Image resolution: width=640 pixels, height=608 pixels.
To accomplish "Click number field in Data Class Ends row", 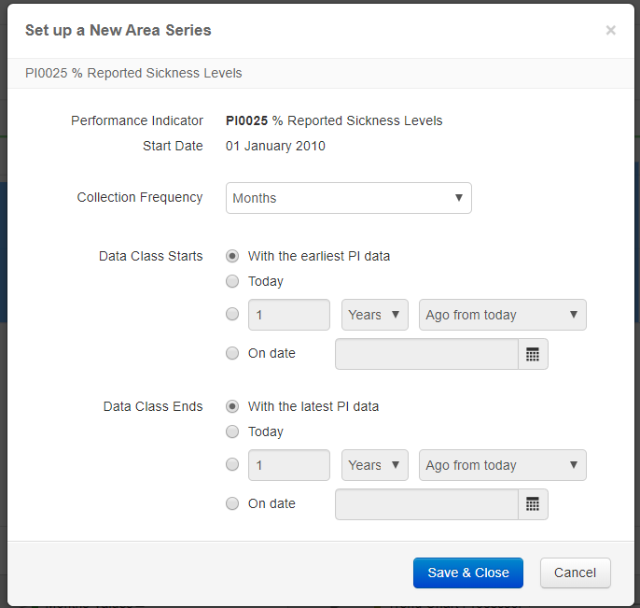I will [x=289, y=465].
